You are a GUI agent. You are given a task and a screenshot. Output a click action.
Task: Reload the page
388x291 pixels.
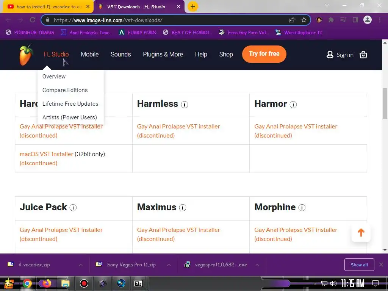[33, 20]
